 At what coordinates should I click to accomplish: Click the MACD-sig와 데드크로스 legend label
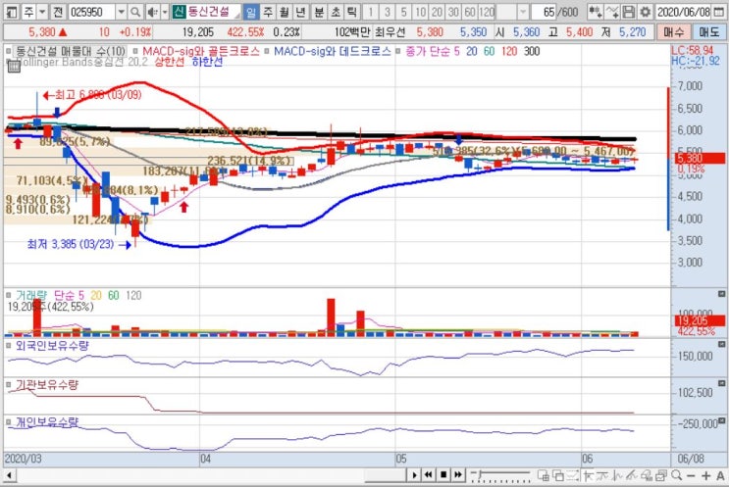coord(332,51)
